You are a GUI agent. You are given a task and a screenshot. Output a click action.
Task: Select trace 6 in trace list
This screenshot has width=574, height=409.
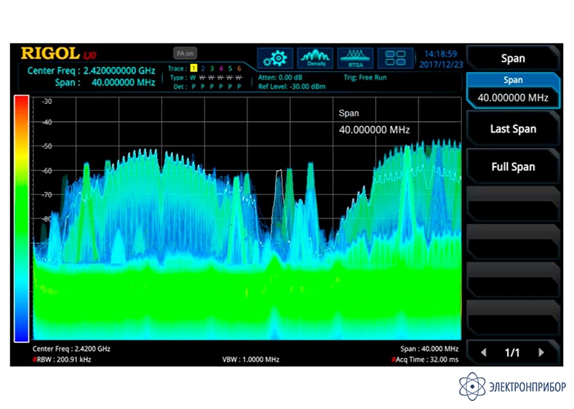[x=239, y=69]
